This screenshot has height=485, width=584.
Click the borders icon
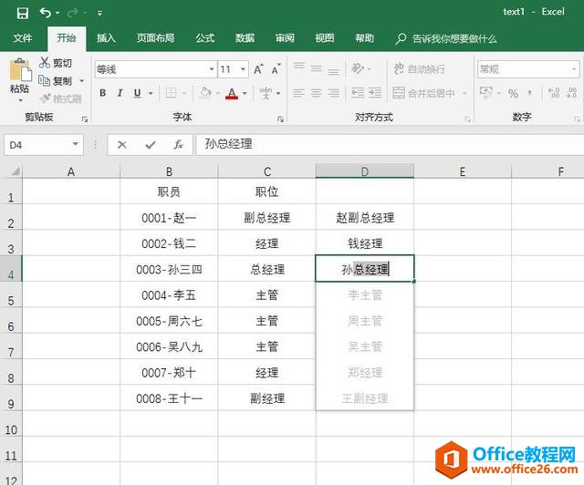(x=171, y=93)
